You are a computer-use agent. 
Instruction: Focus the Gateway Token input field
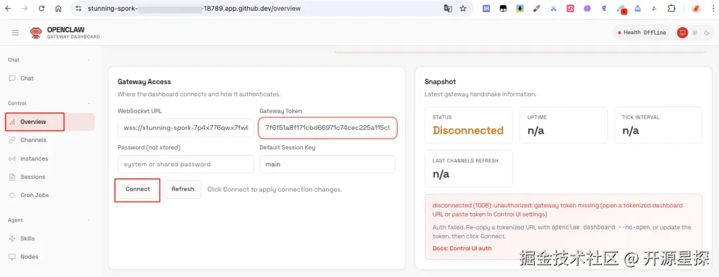pyautogui.click(x=328, y=127)
